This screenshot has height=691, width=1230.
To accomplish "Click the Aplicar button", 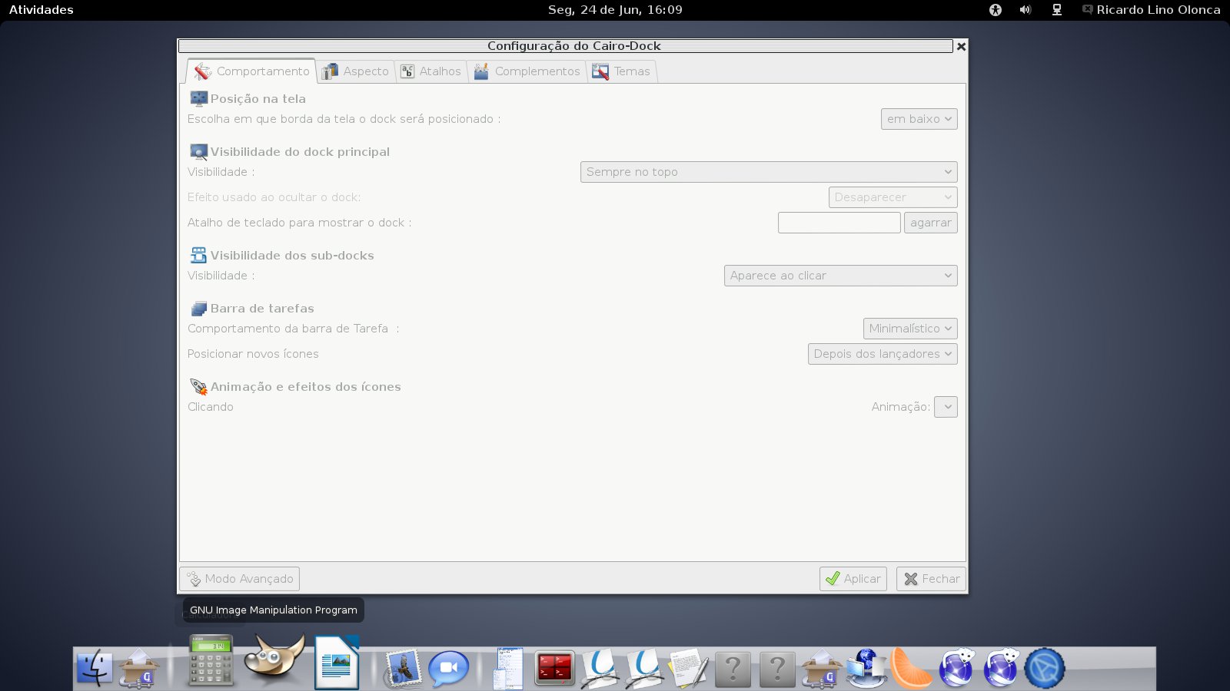I will click(x=853, y=579).
